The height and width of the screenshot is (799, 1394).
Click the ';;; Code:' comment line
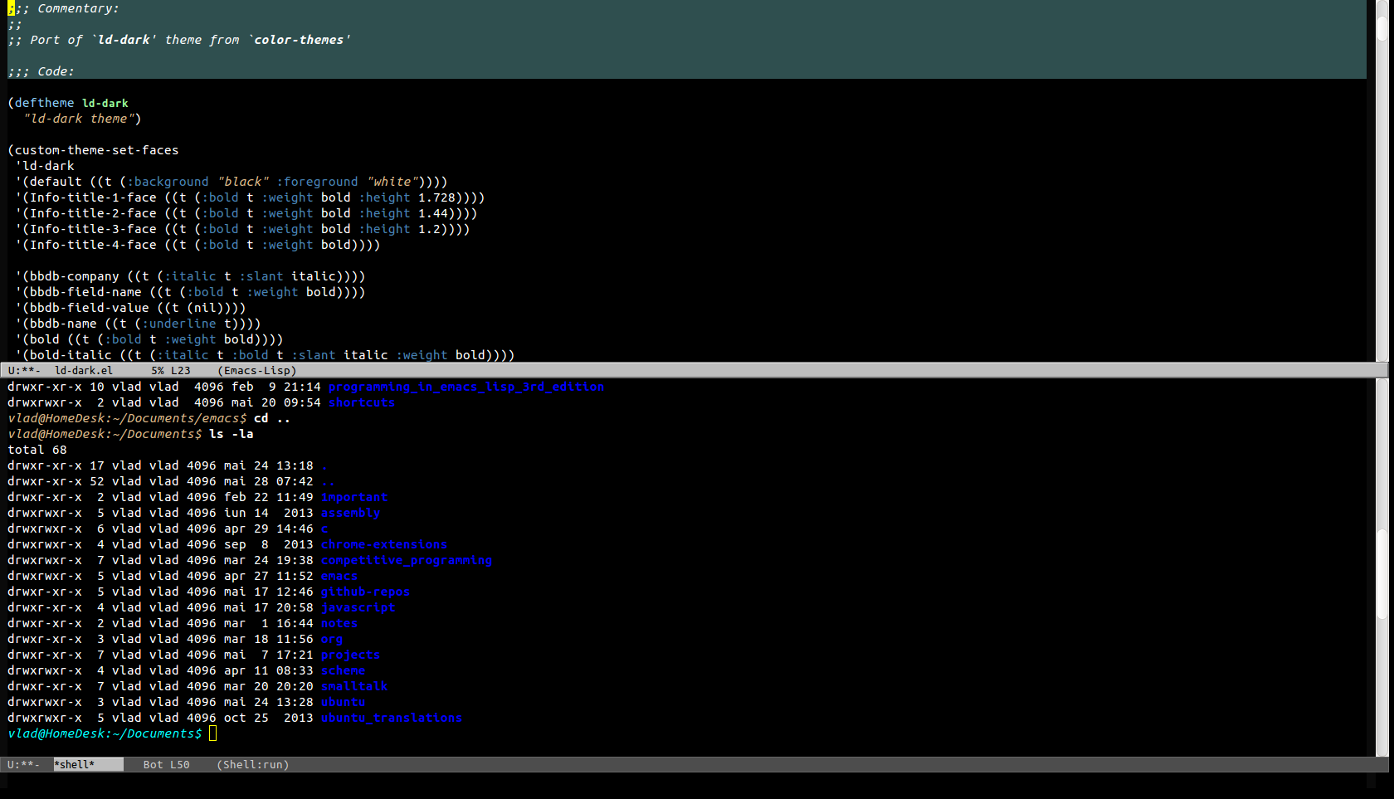(41, 71)
